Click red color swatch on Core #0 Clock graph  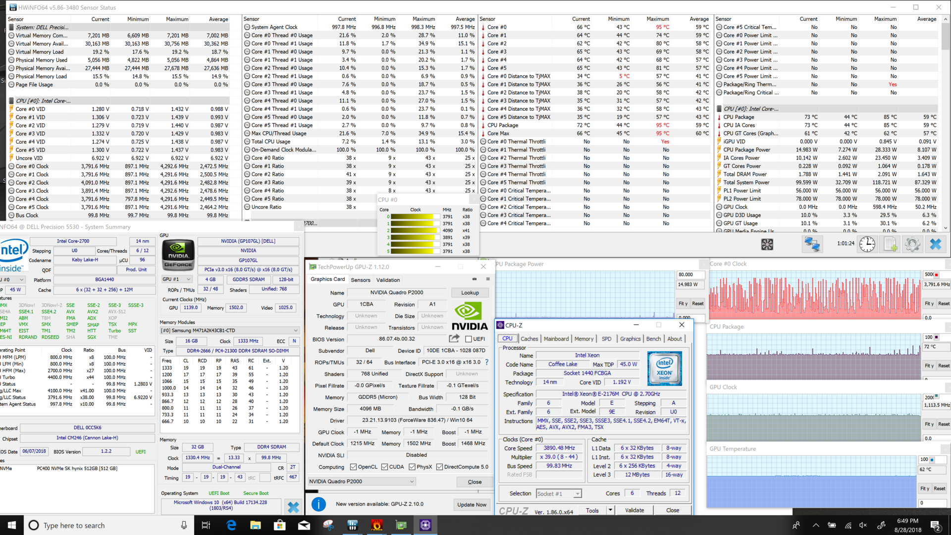click(x=936, y=274)
